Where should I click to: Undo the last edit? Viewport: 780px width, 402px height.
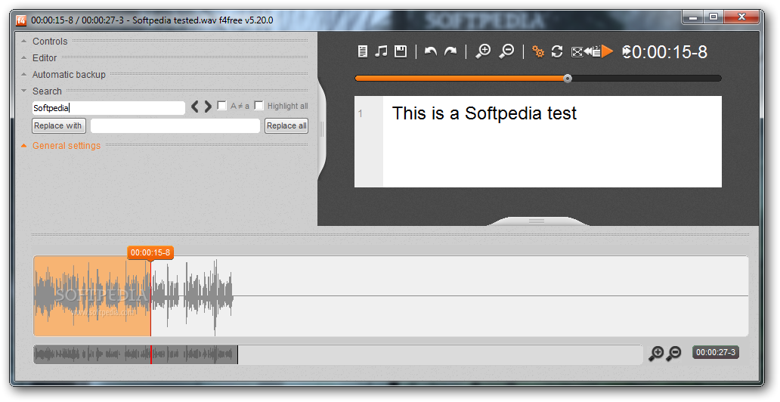[x=431, y=51]
